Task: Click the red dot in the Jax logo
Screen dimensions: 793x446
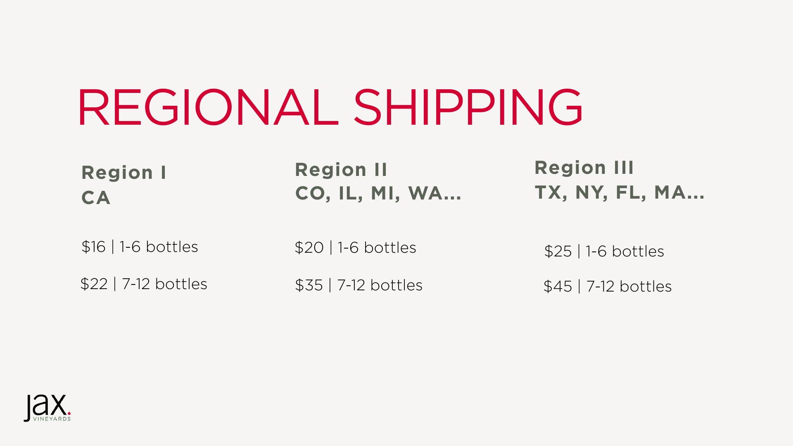Action: pos(69,412)
